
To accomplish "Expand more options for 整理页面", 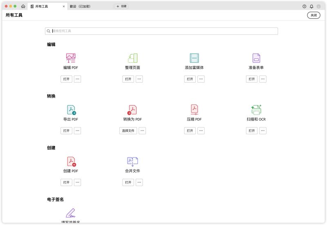I will coord(139,79).
